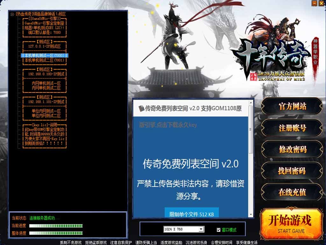Select 单位内网测试一区 server
326x245 pixels.
(x=46, y=111)
